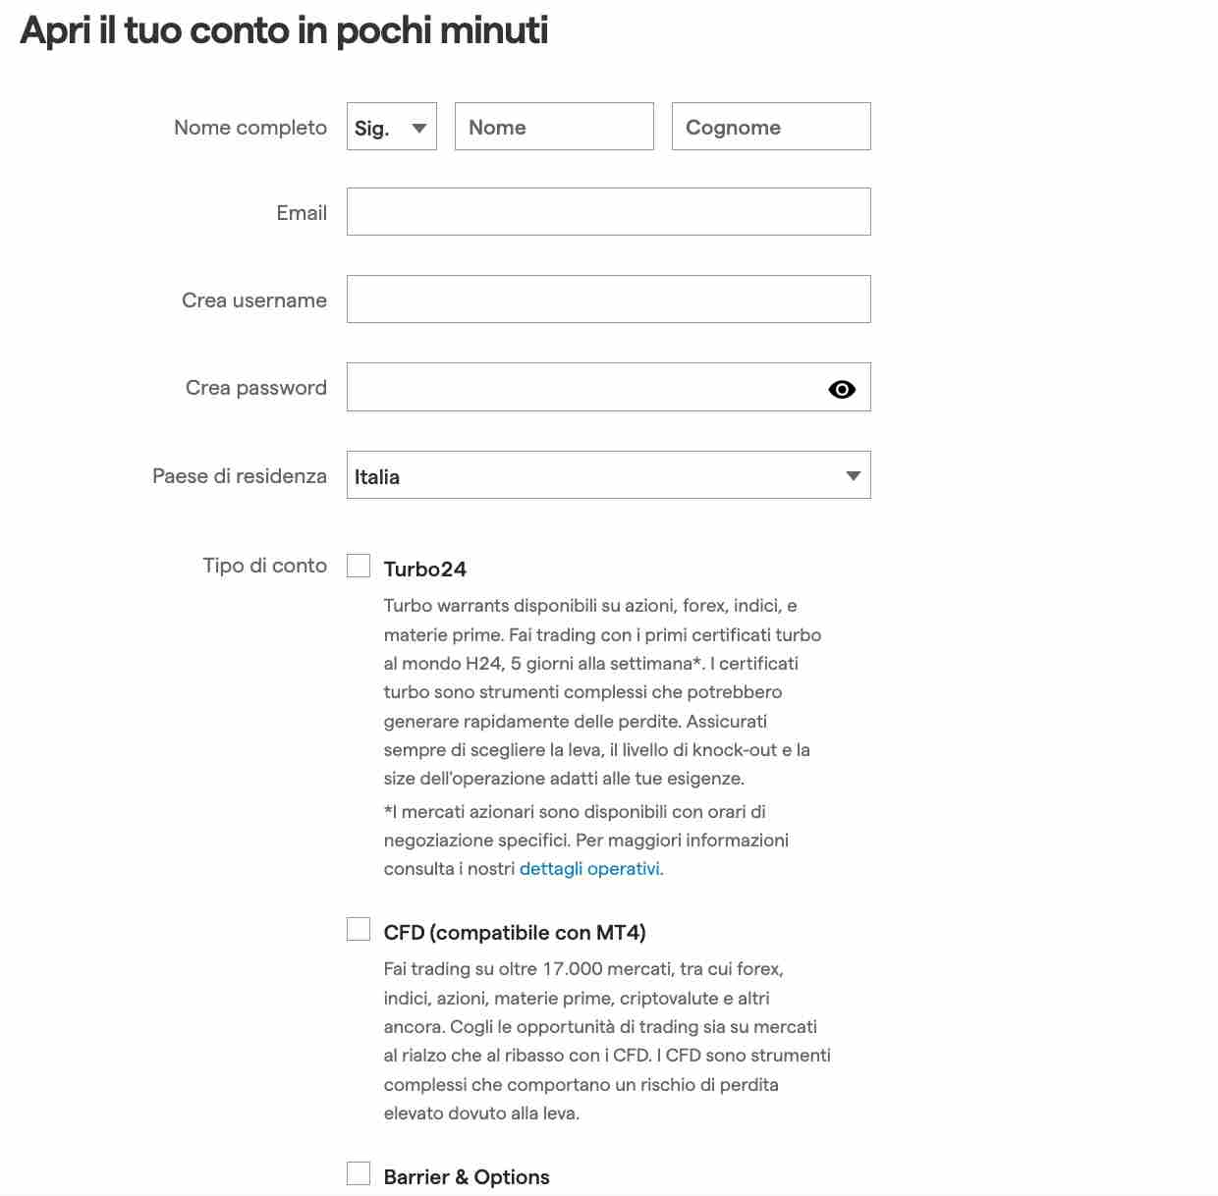Click the page heading Apri il tuo conto

click(x=284, y=30)
